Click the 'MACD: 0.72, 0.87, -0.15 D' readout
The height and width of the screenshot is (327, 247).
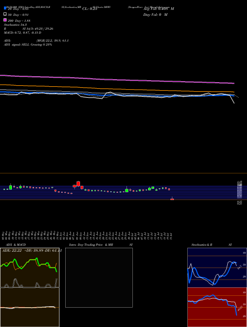point(22,33)
